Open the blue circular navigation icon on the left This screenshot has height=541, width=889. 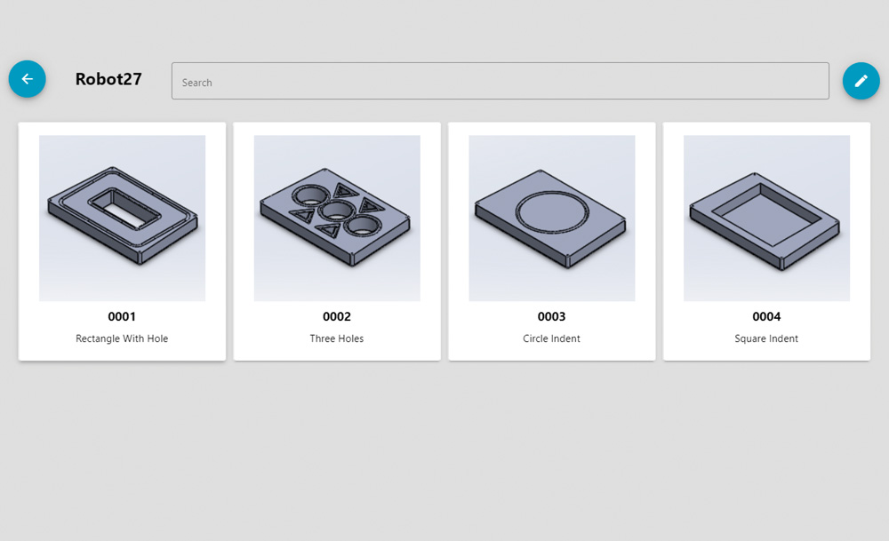pyautogui.click(x=27, y=79)
